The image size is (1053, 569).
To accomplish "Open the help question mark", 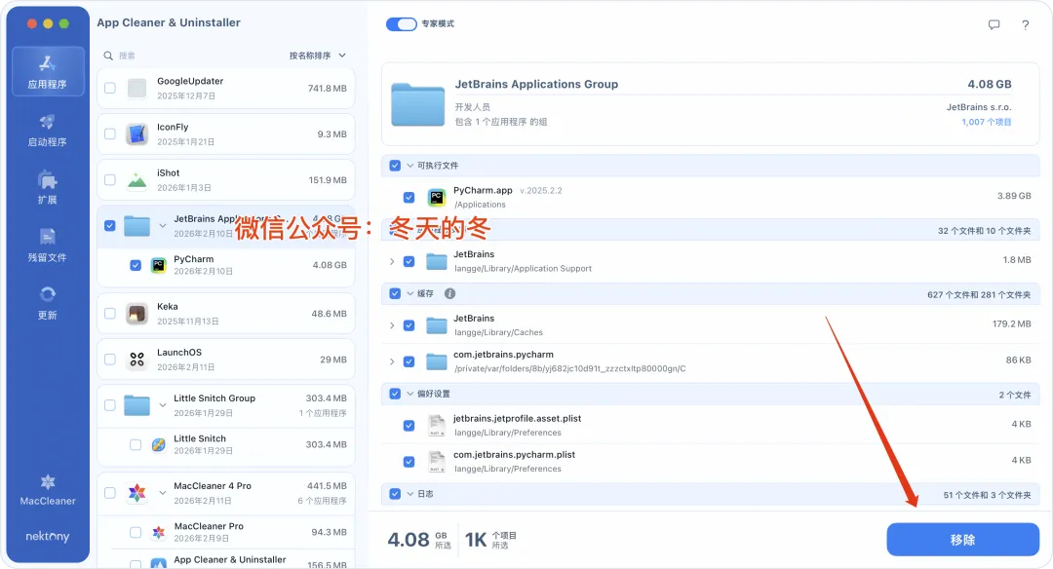I will point(1026,24).
